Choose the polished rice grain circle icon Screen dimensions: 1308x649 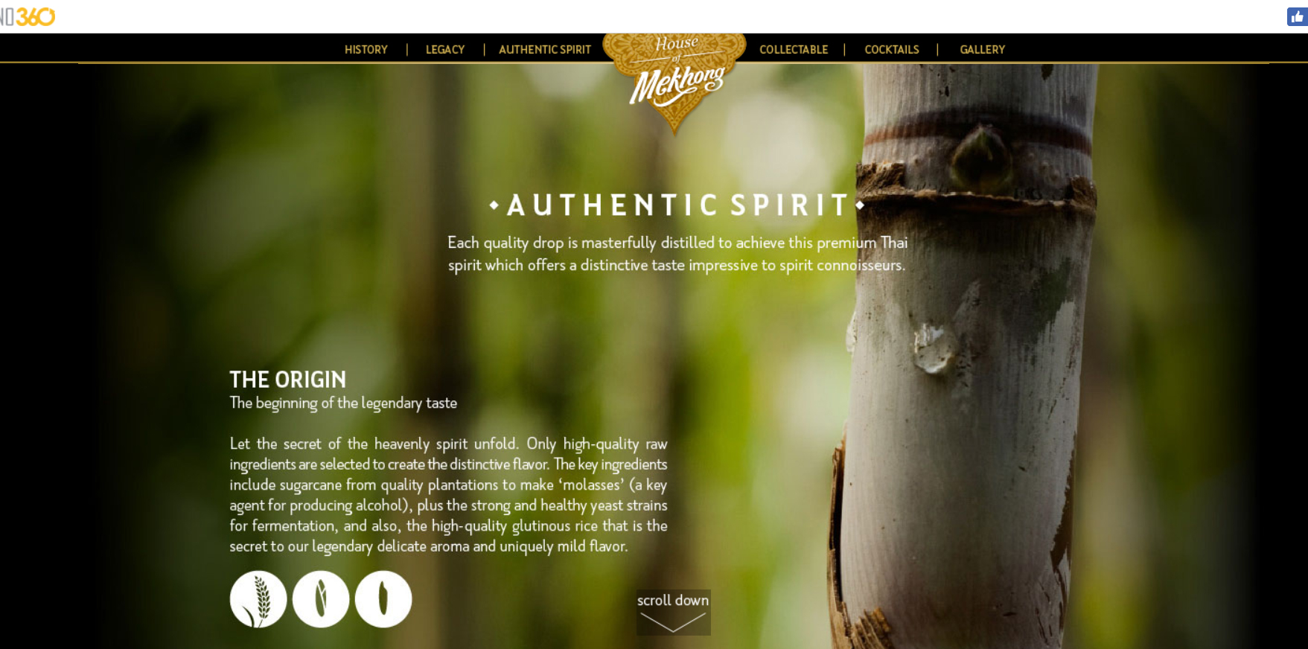point(383,599)
